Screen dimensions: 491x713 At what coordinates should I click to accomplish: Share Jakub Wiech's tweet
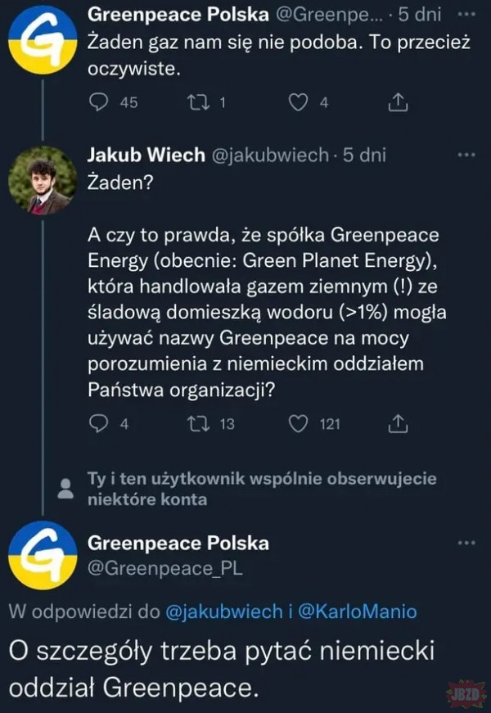(x=398, y=423)
